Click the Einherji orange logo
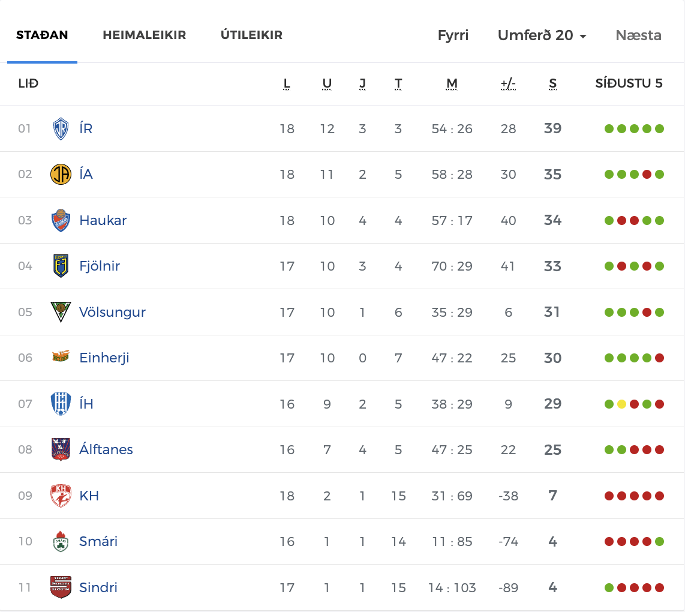685x612 pixels. pos(61,357)
